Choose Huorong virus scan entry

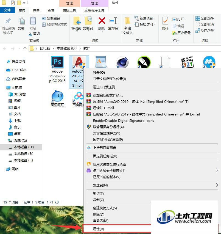[152, 164]
